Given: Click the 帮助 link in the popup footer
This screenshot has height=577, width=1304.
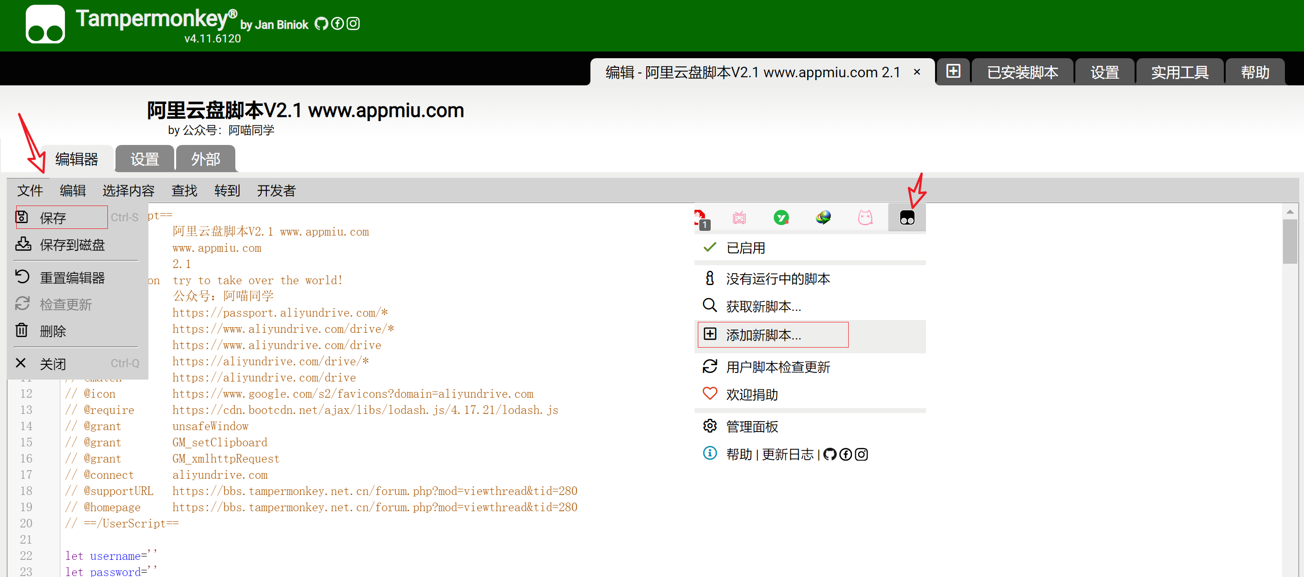Looking at the screenshot, I should tap(739, 454).
